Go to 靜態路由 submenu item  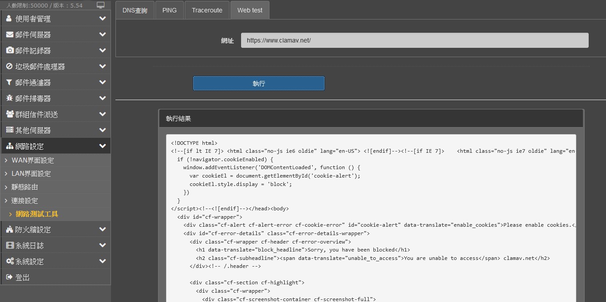pyautogui.click(x=25, y=187)
